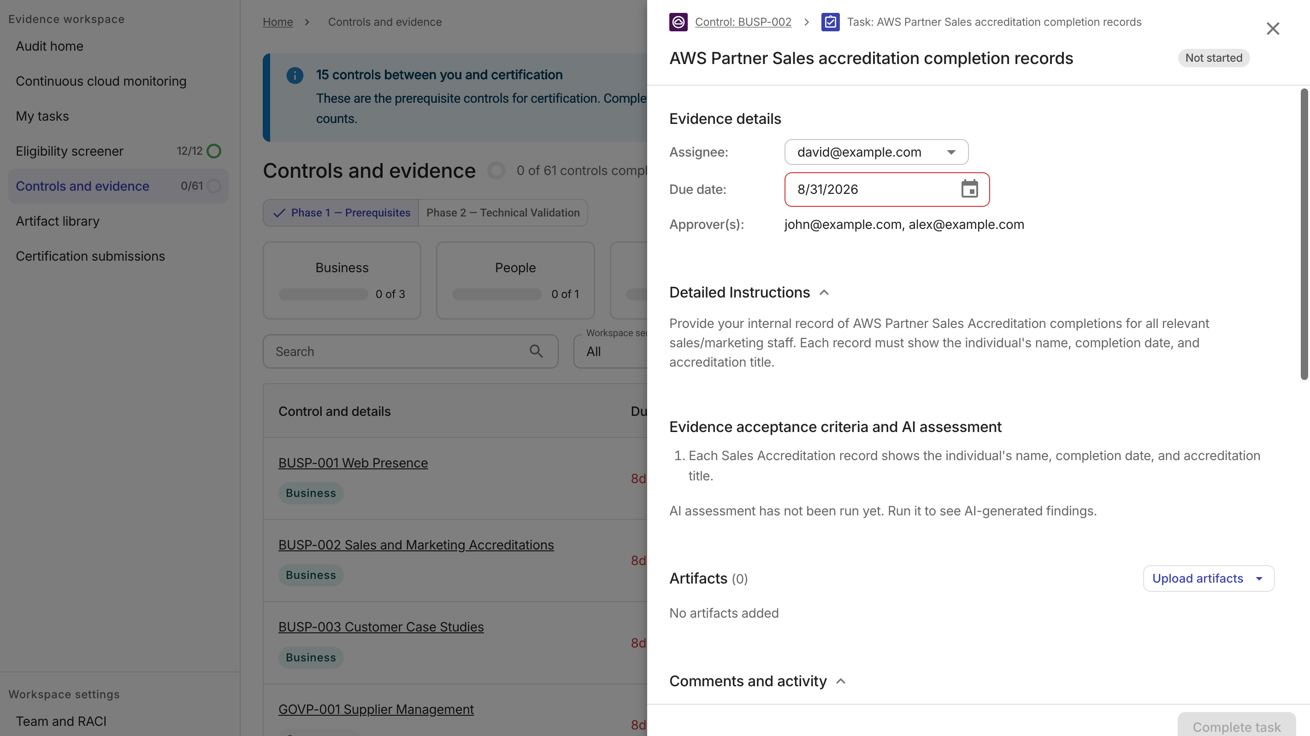The height and width of the screenshot is (736, 1310).
Task: Select the Phase 2 — Technical Validation tab
Action: pyautogui.click(x=502, y=212)
